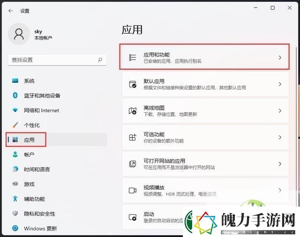Image resolution: width=300 pixels, height=237 pixels.
Task: Select the clock globe icon for 时间和语言
Action: point(15,169)
